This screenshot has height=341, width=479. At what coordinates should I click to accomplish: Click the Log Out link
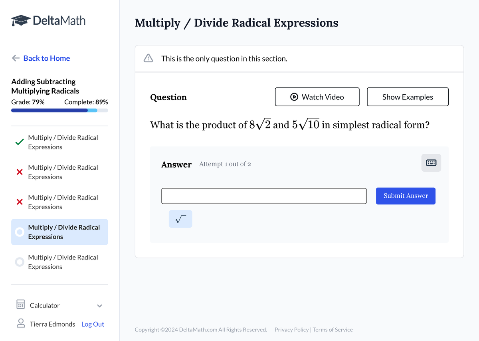[x=93, y=324]
